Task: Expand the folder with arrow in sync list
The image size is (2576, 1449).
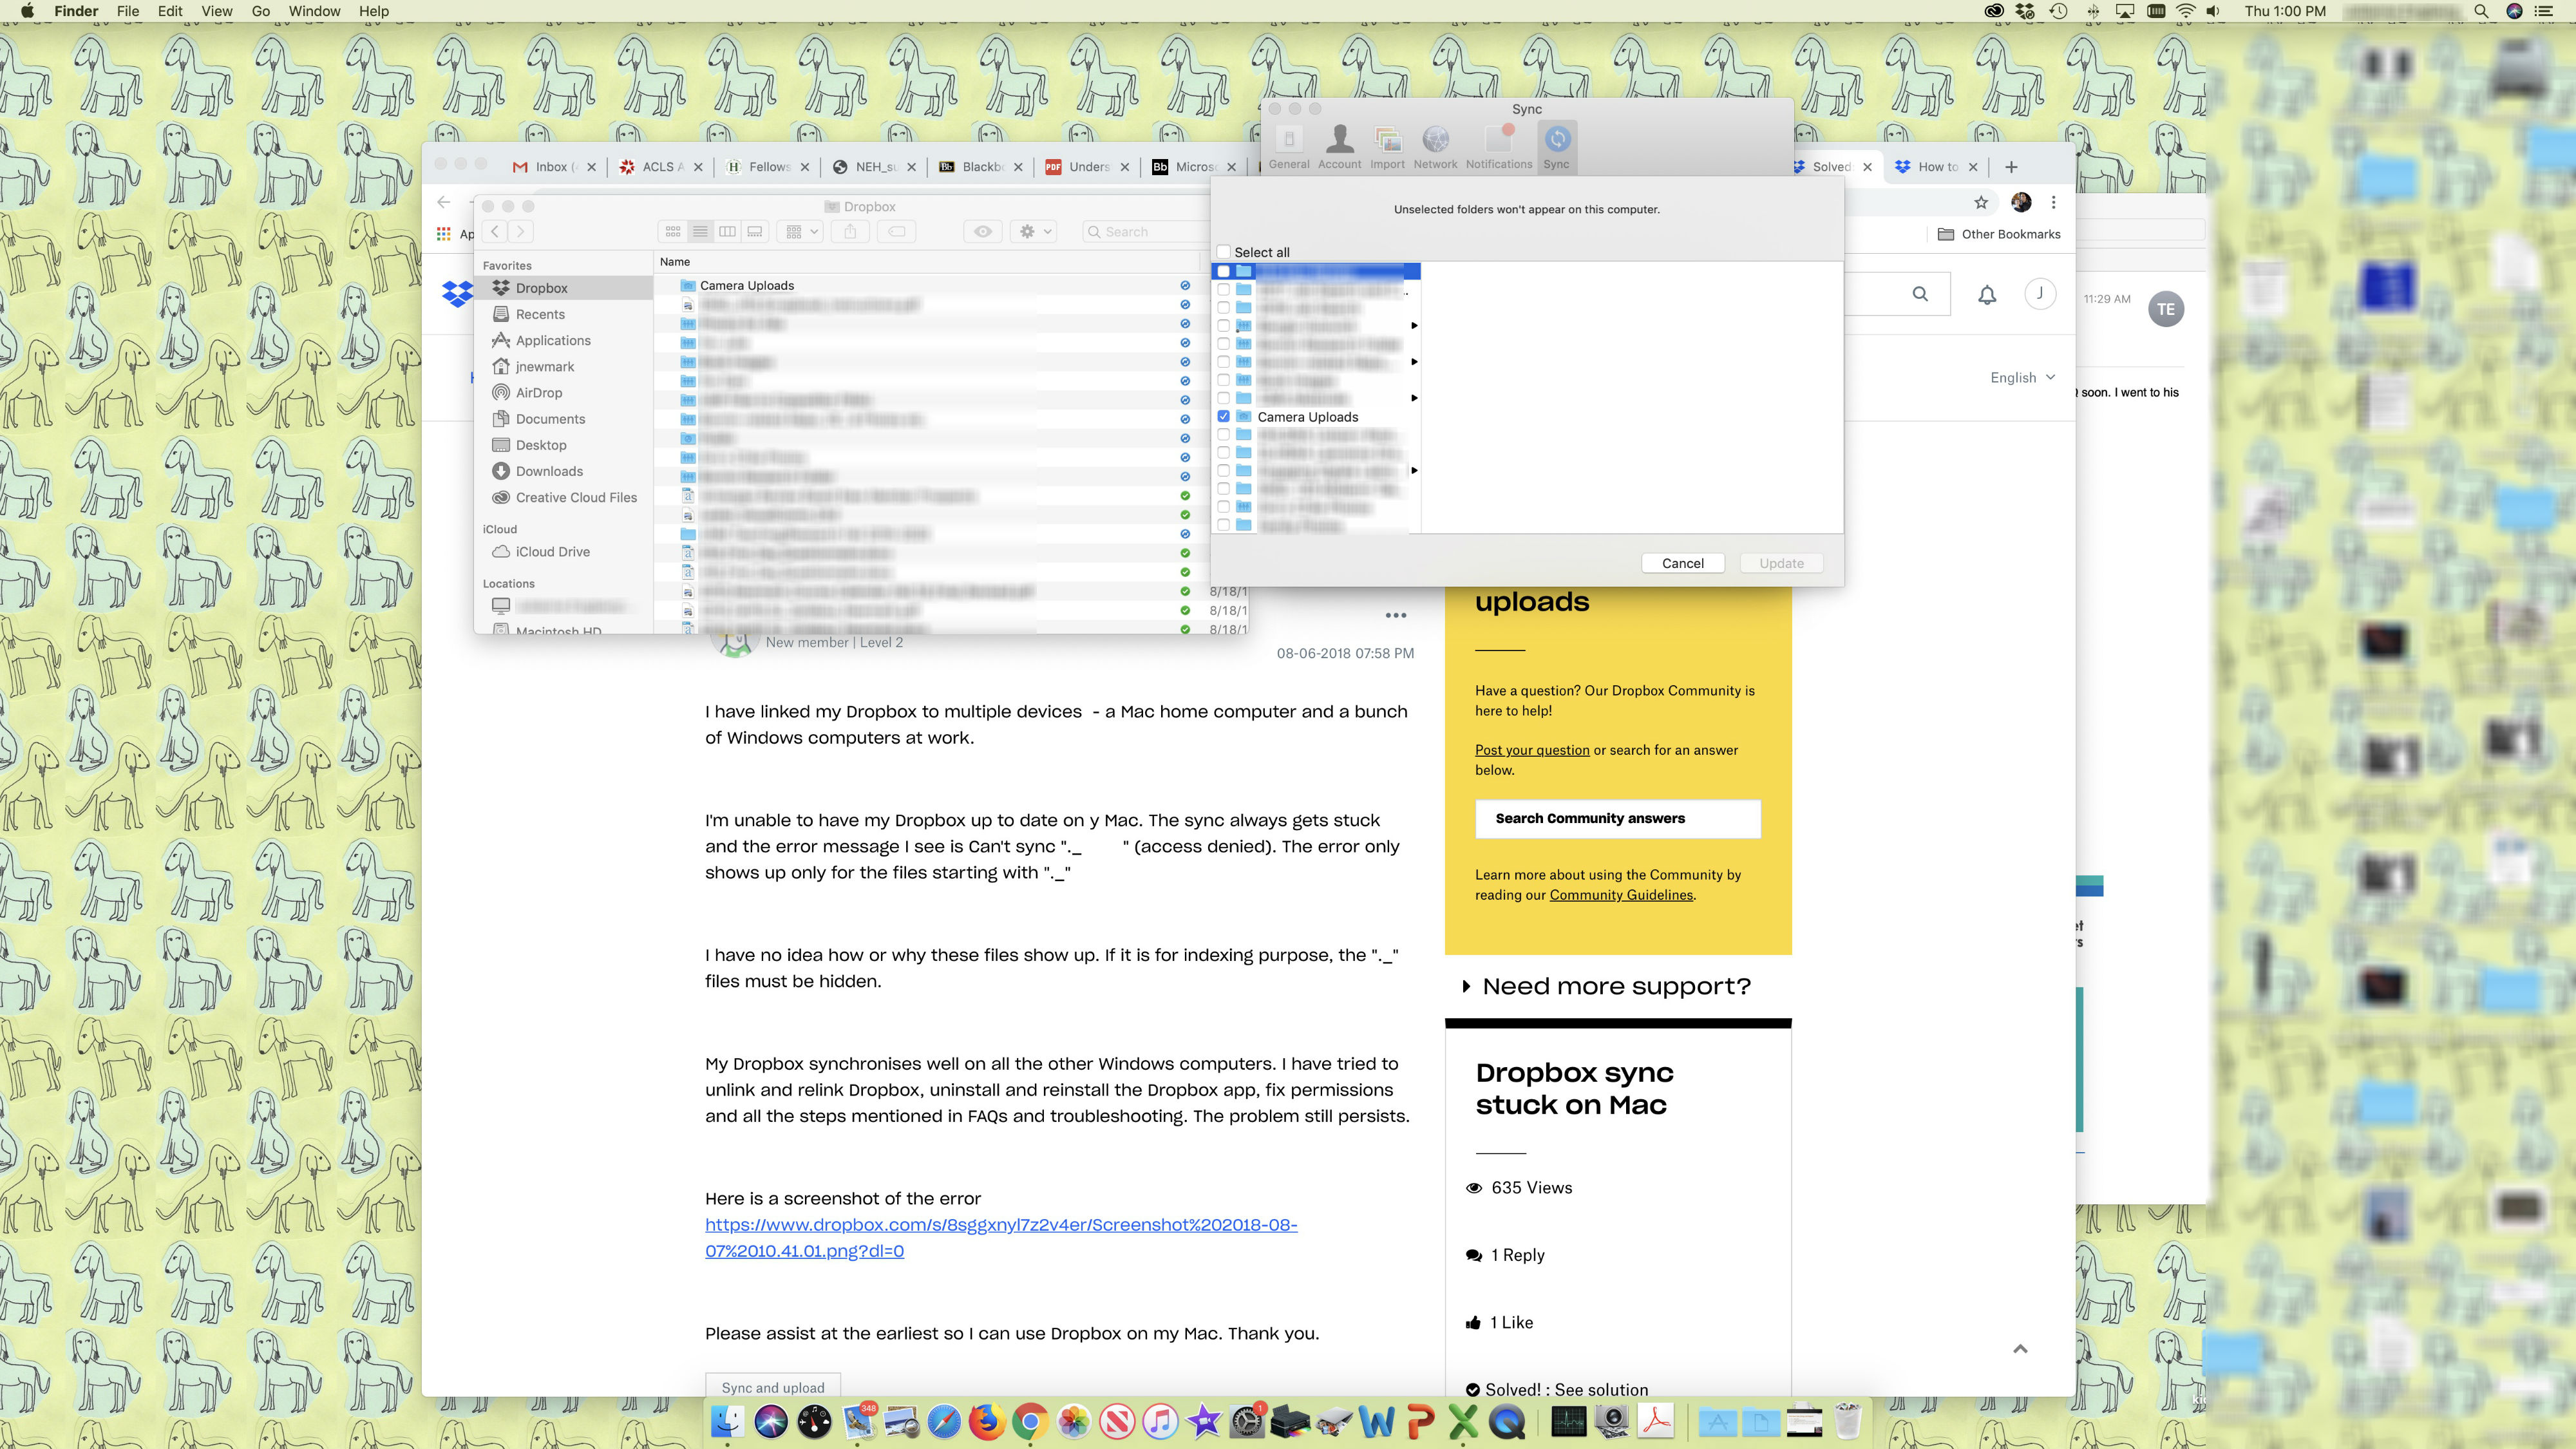Action: [x=1416, y=325]
